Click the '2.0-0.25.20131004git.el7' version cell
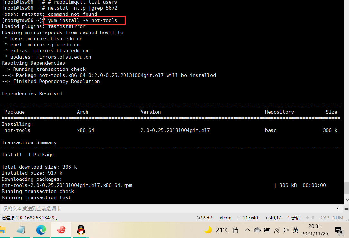Screen dimensions: 349x238 (x=175, y=130)
